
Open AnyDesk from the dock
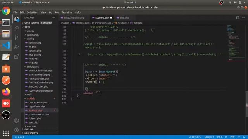point(6,103)
